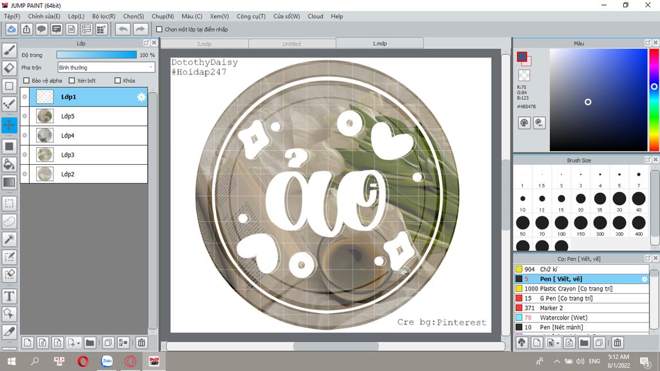Add script brush with S icon
This screenshot has width=660, height=371.
coord(569,343)
